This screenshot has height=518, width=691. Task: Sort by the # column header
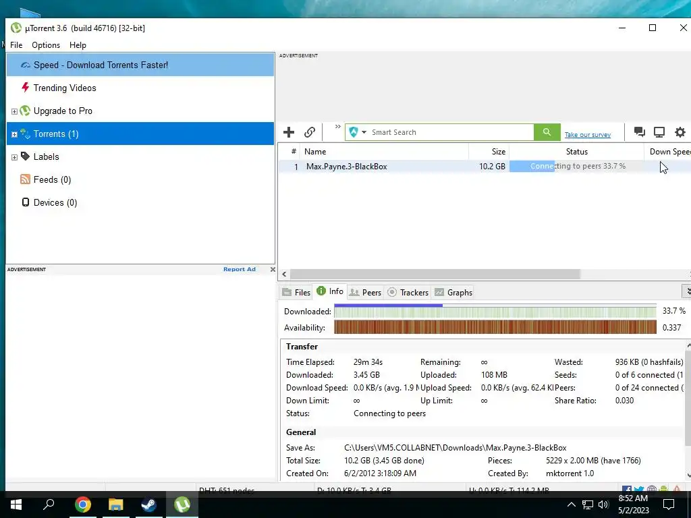[x=289, y=152]
